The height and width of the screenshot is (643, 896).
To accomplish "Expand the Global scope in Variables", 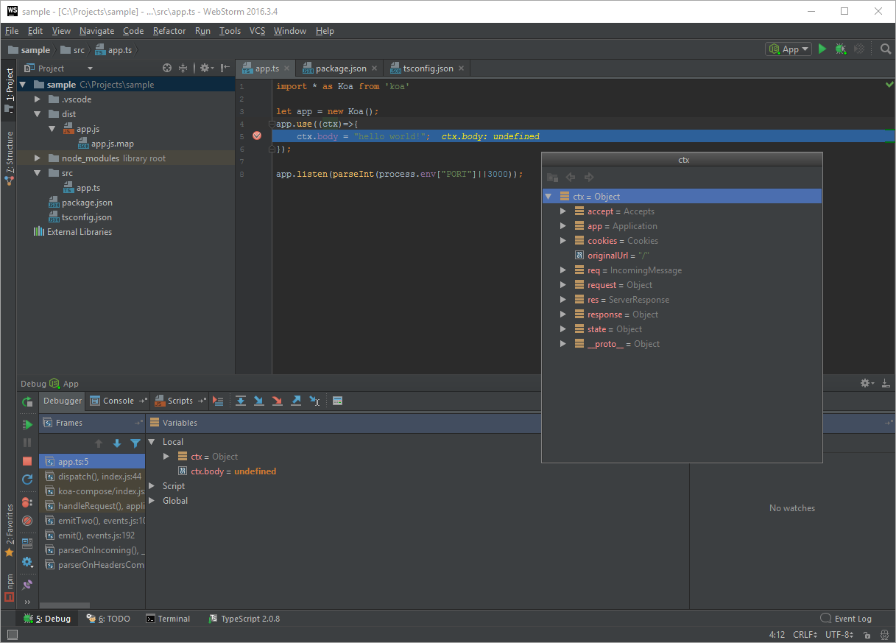I will pos(152,501).
